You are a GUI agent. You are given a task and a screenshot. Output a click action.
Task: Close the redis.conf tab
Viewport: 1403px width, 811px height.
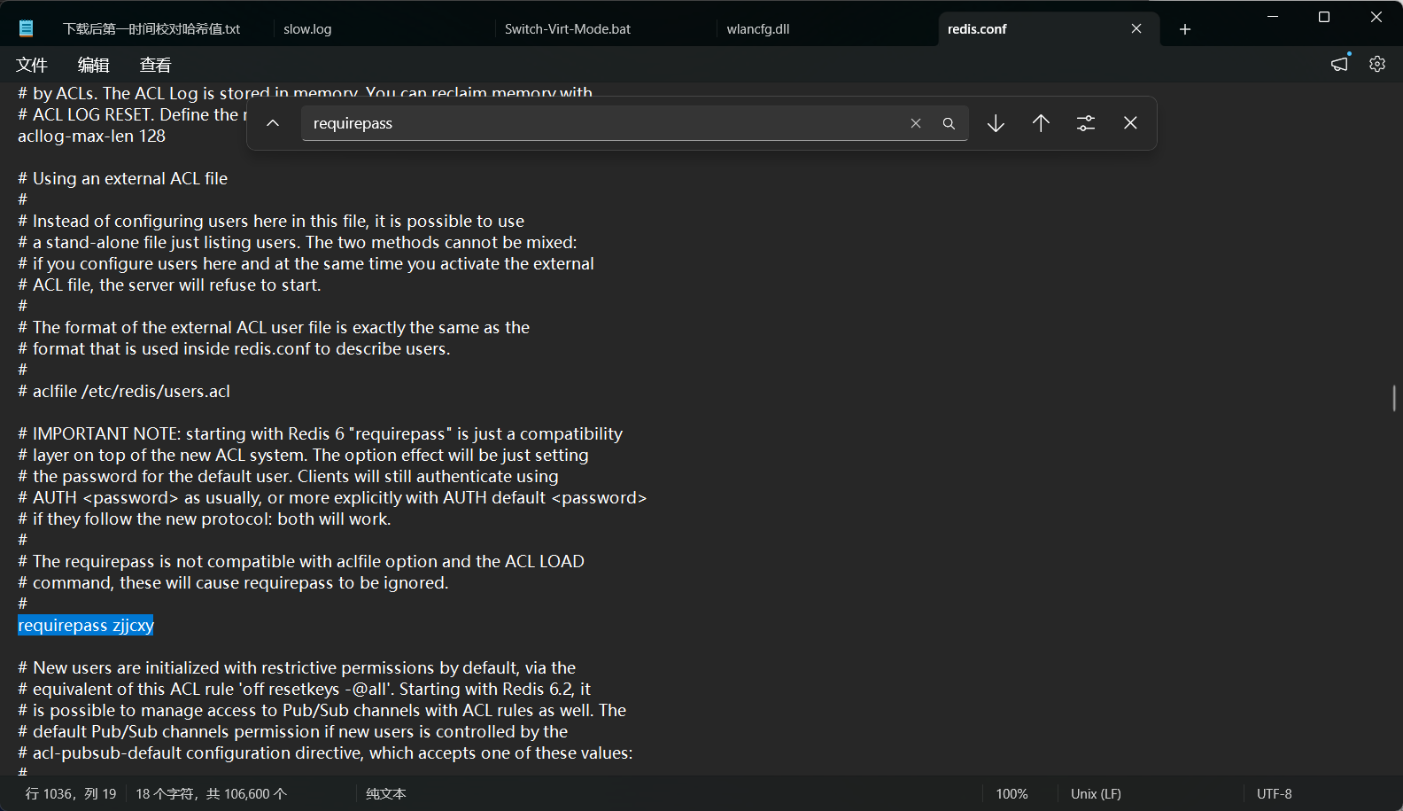coord(1136,29)
